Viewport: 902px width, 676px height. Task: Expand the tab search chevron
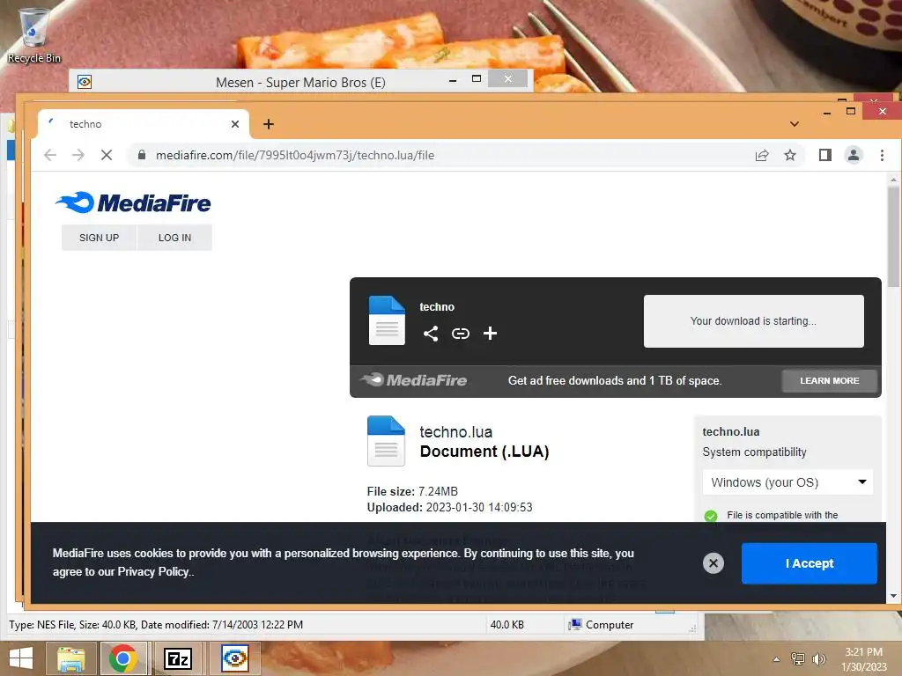[x=795, y=124]
